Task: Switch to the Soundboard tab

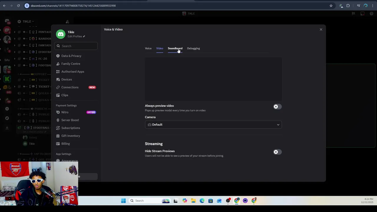Action: tap(175, 48)
